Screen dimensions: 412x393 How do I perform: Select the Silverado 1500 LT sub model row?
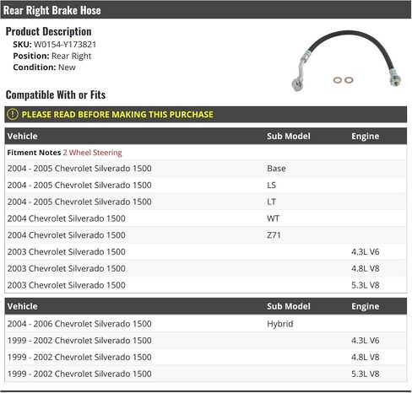click(206, 202)
